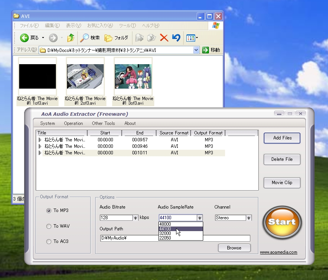
Task: Minimize the AoA Audio Extractor window
Action: coord(279,113)
